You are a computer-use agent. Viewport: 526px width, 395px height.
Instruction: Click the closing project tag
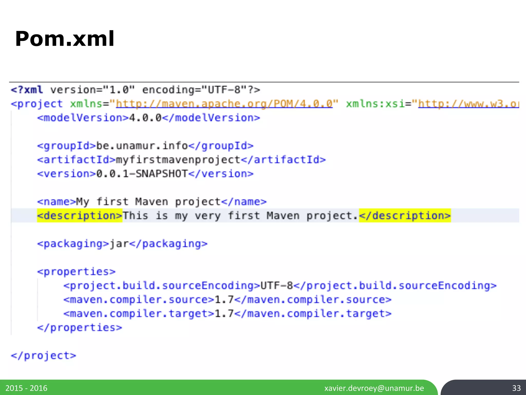tap(43, 355)
